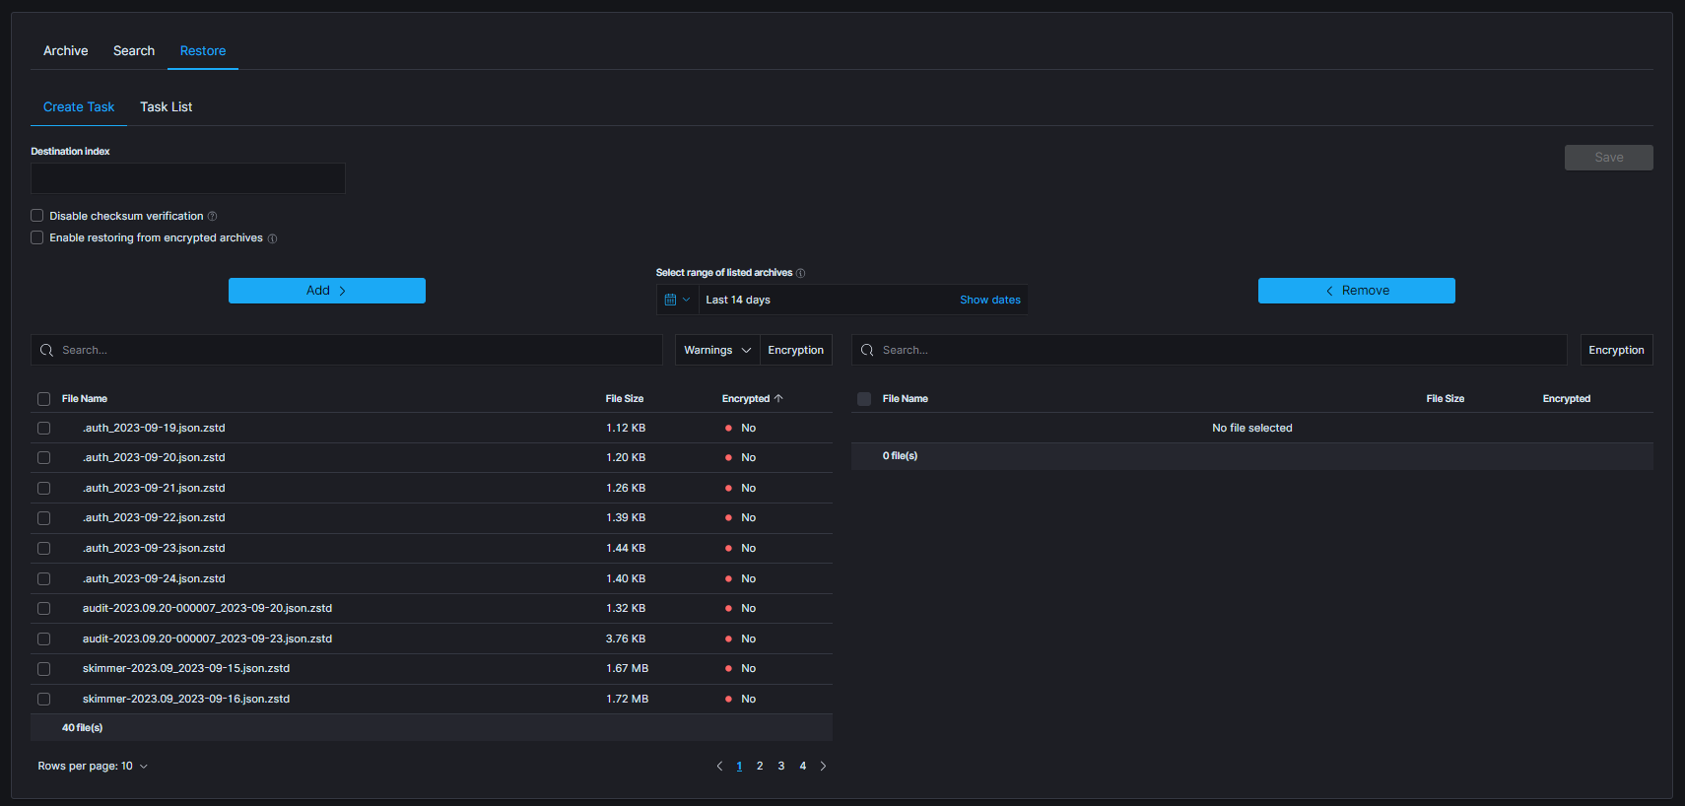Enable Disable checksum verification checkbox
The width and height of the screenshot is (1685, 806).
[x=37, y=216]
